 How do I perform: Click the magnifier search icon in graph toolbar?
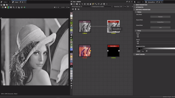(82, 4)
